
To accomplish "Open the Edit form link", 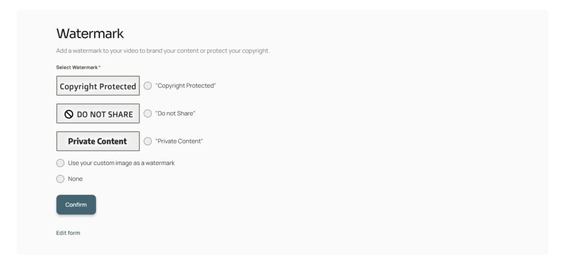I will 68,233.
